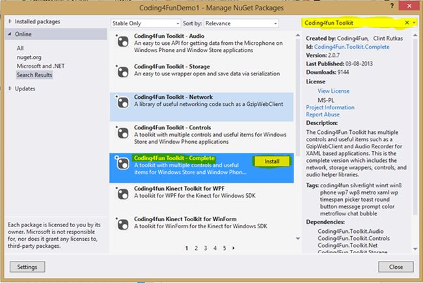Click the Coding4Fun.Toolkit.Net dependency entry

click(348, 245)
